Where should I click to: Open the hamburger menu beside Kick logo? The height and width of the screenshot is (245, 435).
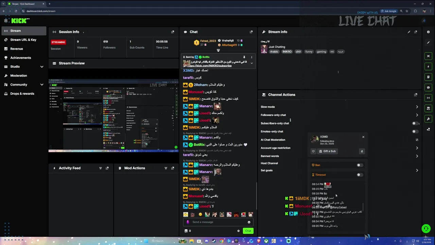6,21
